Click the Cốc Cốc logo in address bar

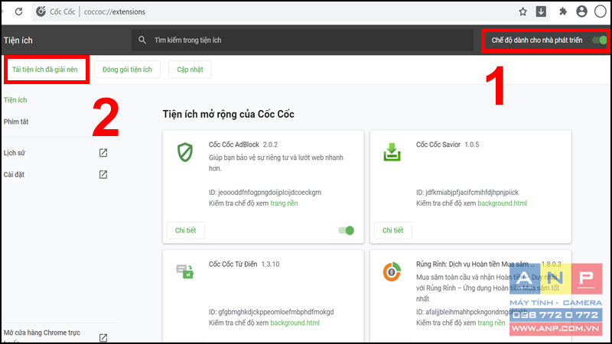pyautogui.click(x=41, y=11)
